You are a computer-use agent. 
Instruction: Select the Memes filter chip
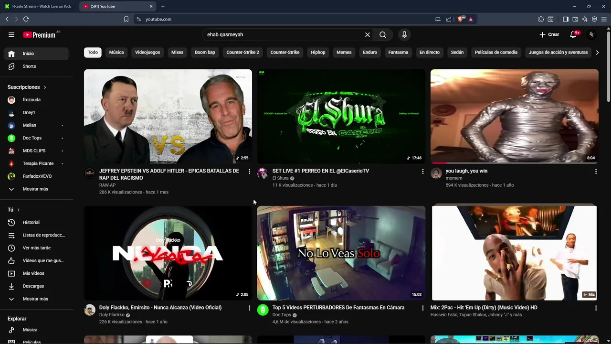click(x=344, y=52)
